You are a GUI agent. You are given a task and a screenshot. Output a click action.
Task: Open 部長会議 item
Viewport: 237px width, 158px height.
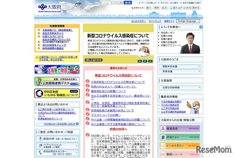click(180, 71)
